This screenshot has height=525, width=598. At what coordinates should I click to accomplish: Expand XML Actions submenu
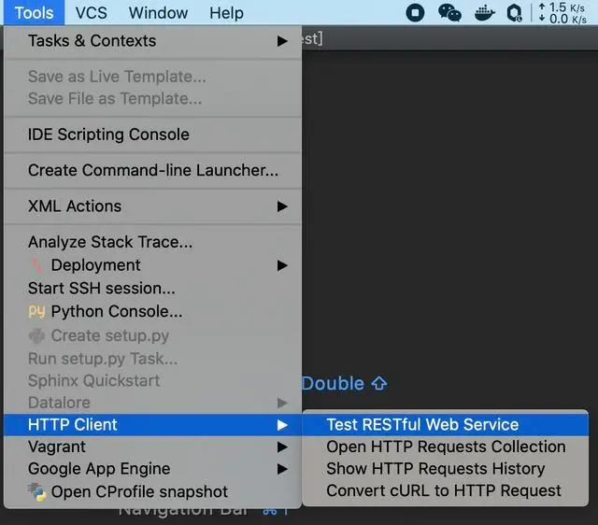coord(152,206)
